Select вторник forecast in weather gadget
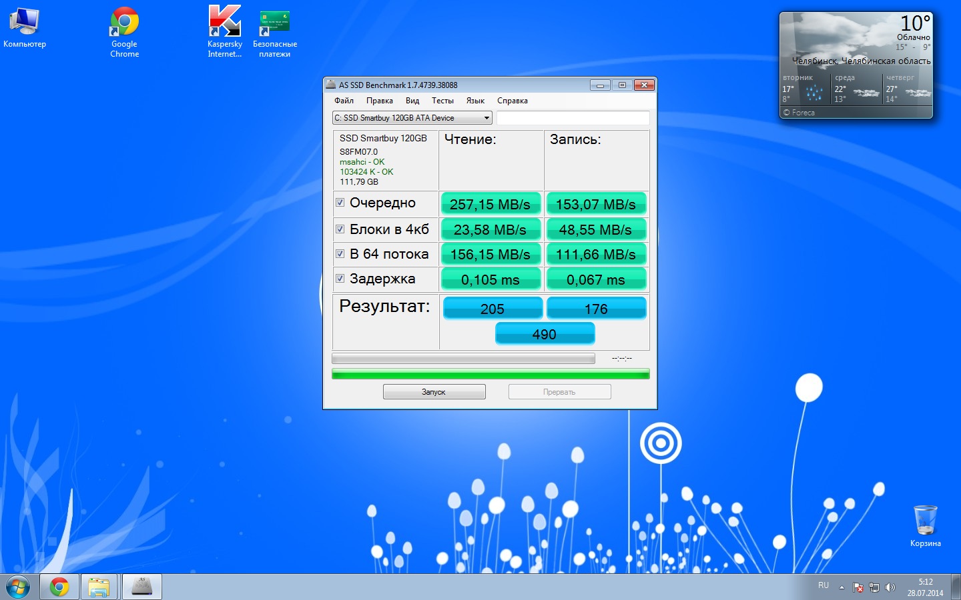961x600 pixels. pos(806,89)
